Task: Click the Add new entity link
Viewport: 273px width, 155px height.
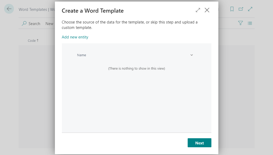Action: (x=75, y=37)
